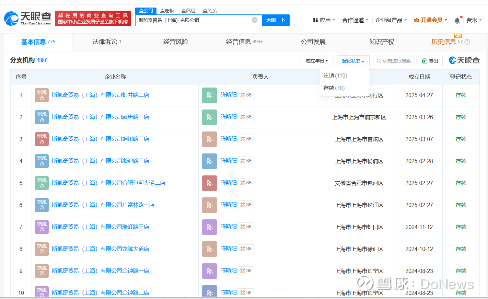
Task: Open notifications bell icon
Action: tap(457, 21)
